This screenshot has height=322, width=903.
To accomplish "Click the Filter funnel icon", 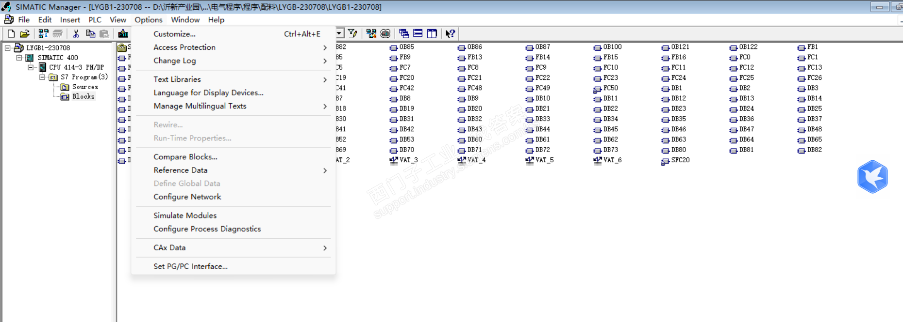I will click(x=353, y=33).
